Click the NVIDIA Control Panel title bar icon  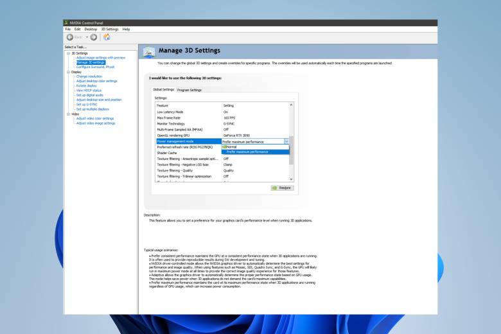(66, 22)
